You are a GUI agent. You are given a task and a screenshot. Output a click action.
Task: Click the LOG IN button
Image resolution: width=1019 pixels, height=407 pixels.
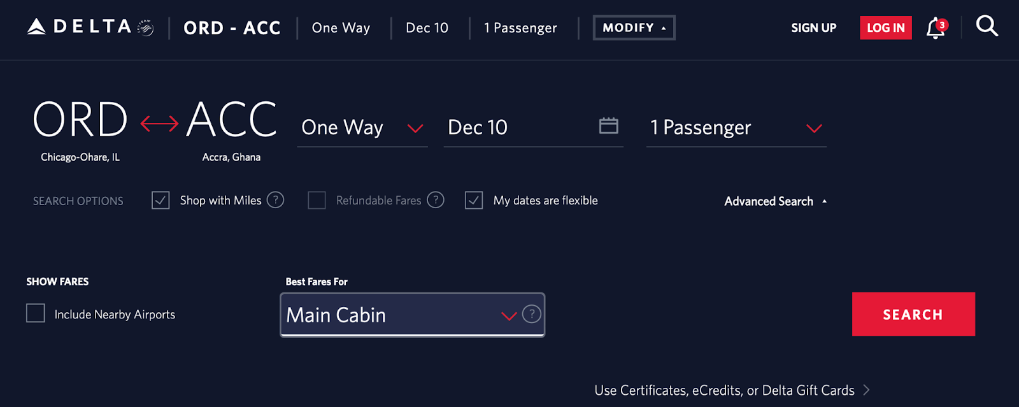pyautogui.click(x=885, y=28)
